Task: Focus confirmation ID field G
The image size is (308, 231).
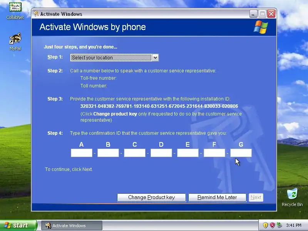Action: [241, 153]
